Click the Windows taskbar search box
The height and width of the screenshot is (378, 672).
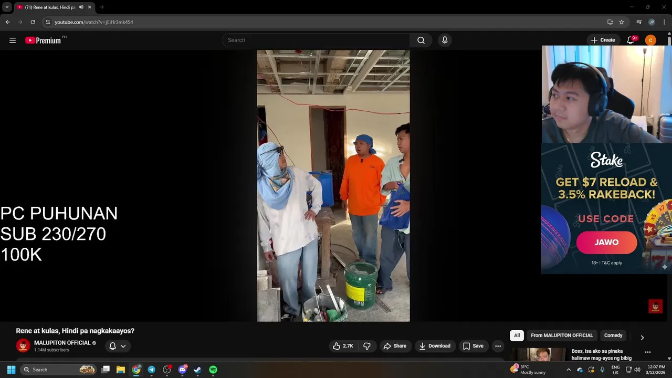[59, 370]
